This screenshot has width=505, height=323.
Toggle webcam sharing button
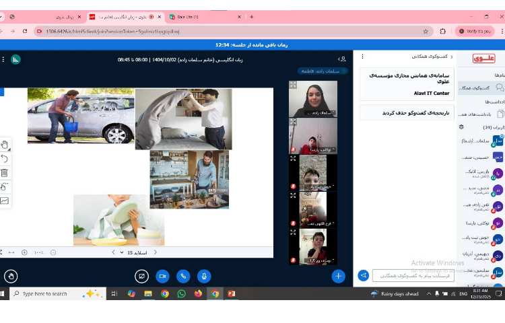point(162,277)
